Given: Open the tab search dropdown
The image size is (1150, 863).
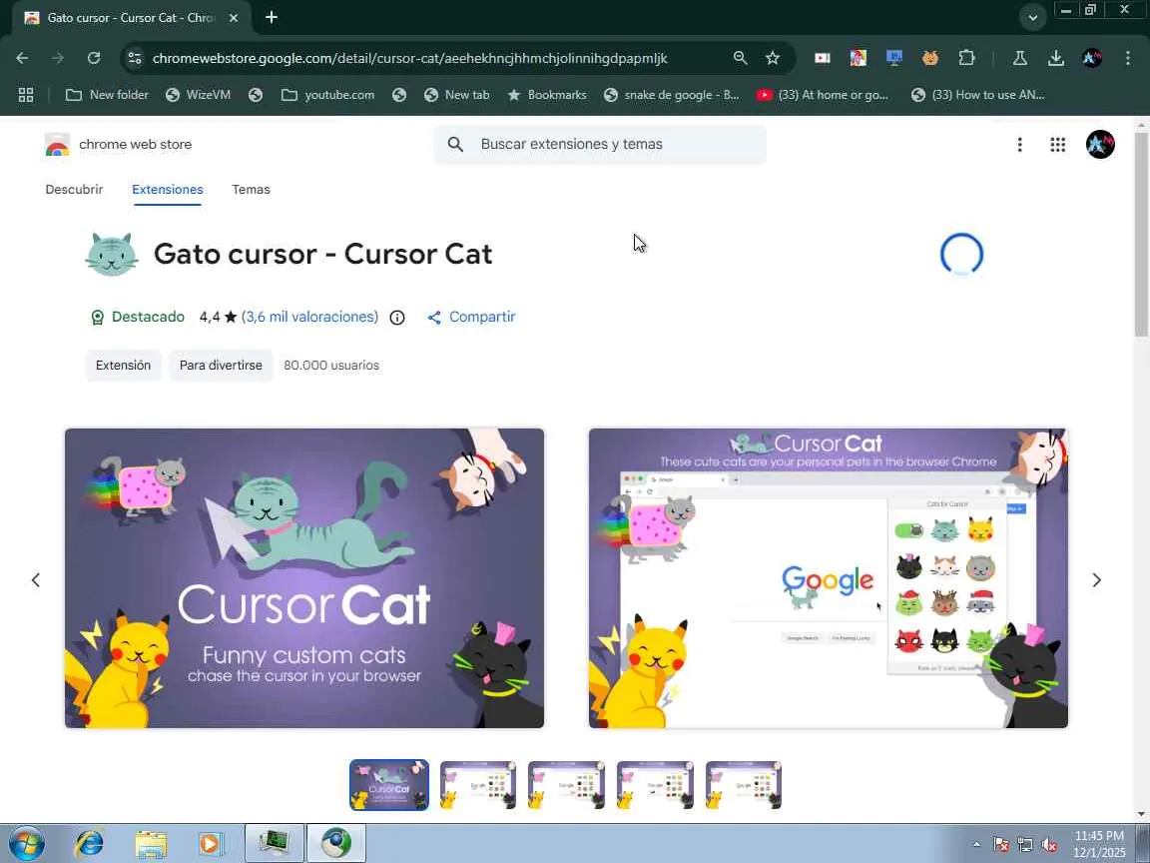Looking at the screenshot, I should tap(1032, 18).
